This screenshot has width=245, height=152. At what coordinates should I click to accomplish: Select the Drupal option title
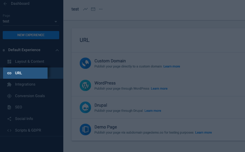pyautogui.click(x=101, y=105)
